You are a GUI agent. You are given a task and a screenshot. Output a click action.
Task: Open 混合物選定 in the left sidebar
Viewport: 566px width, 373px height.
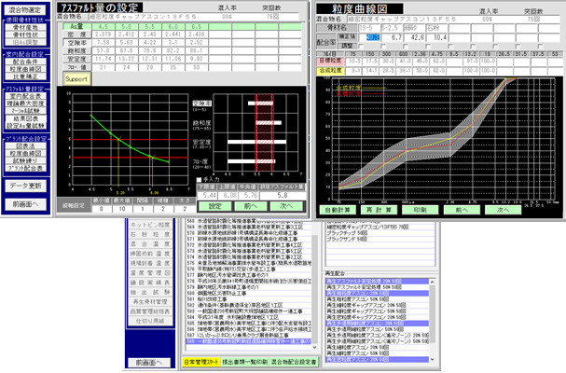[25, 9]
